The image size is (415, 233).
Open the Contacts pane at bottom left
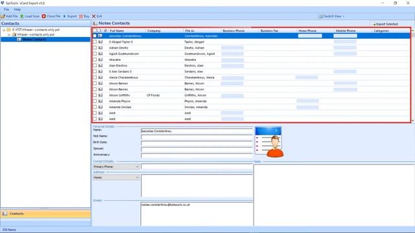(45, 214)
